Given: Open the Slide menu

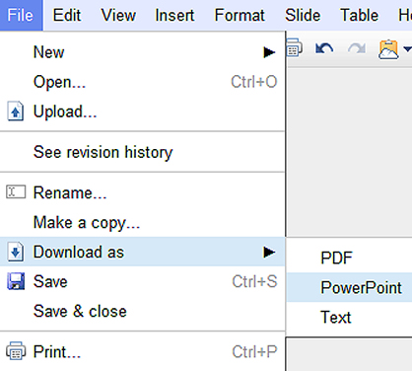Looking at the screenshot, I should (x=303, y=15).
